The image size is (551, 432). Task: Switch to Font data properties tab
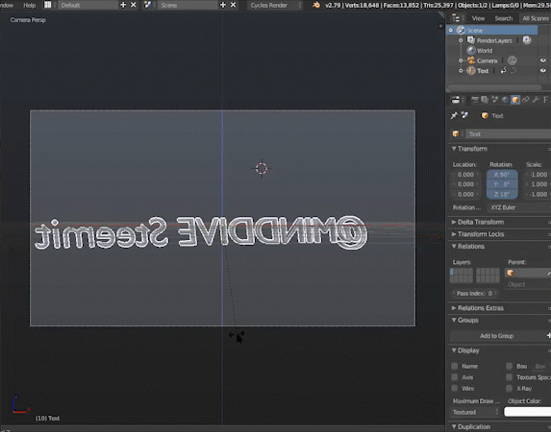(546, 100)
